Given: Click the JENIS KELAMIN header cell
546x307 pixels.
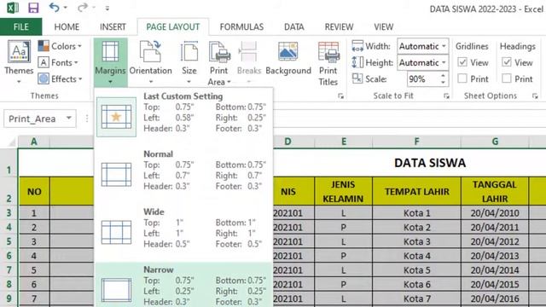Looking at the screenshot, I should pyautogui.click(x=343, y=191).
